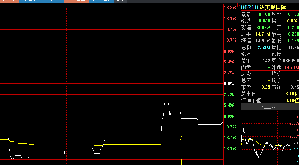Click P/E ratio value -0.29

265,87
